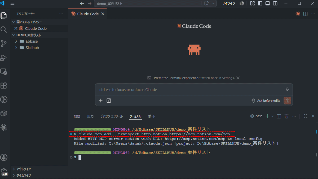Screen dimensions: 318x179
Task: Toggle the primary side bar visibility
Action: tap(260, 3)
